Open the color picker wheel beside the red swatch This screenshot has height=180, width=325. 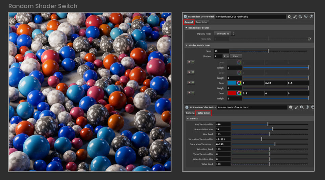pos(239,93)
